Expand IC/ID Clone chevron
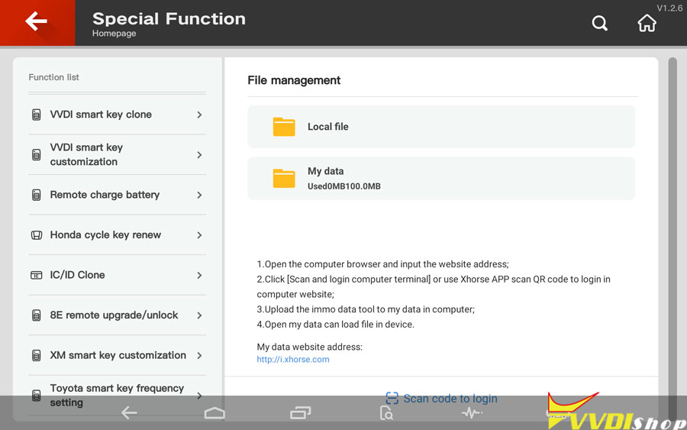 (x=199, y=275)
